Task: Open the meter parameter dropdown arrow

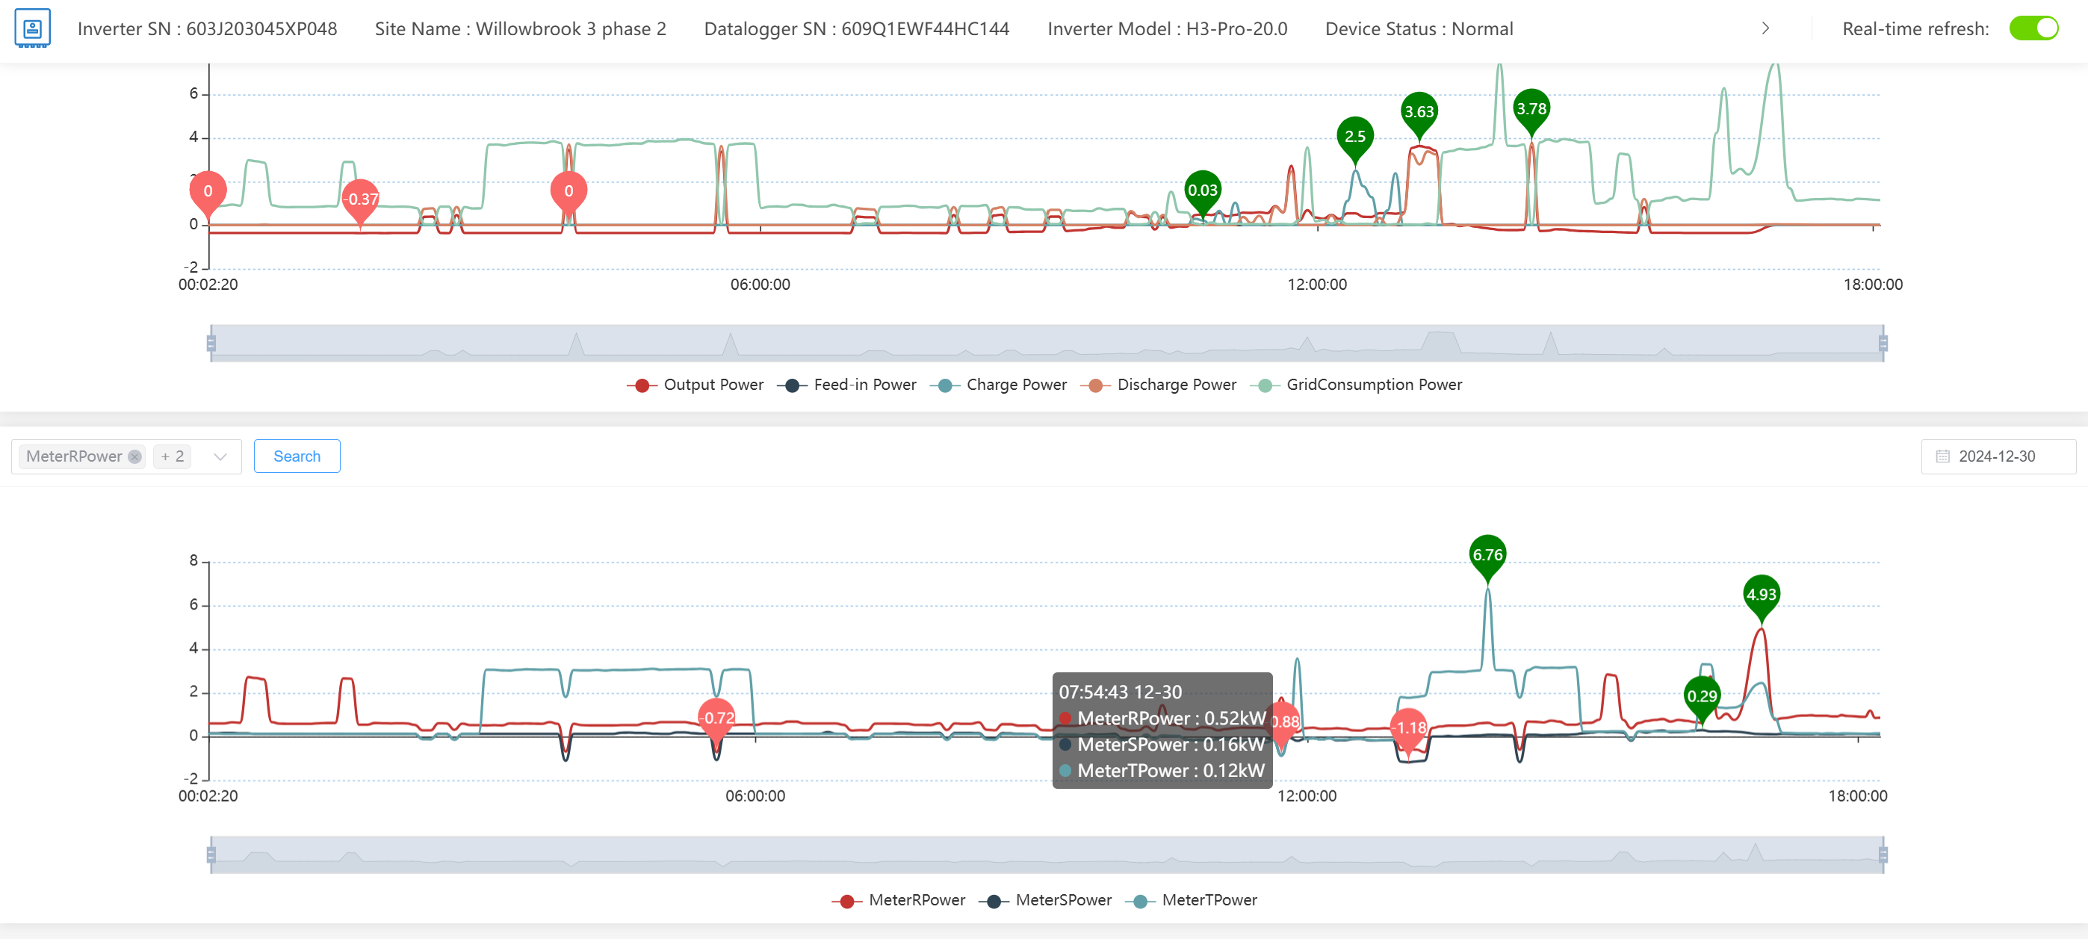Action: click(220, 457)
